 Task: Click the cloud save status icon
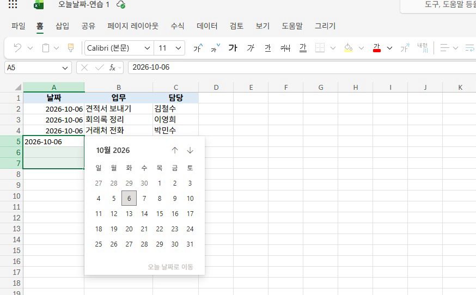click(x=121, y=4)
